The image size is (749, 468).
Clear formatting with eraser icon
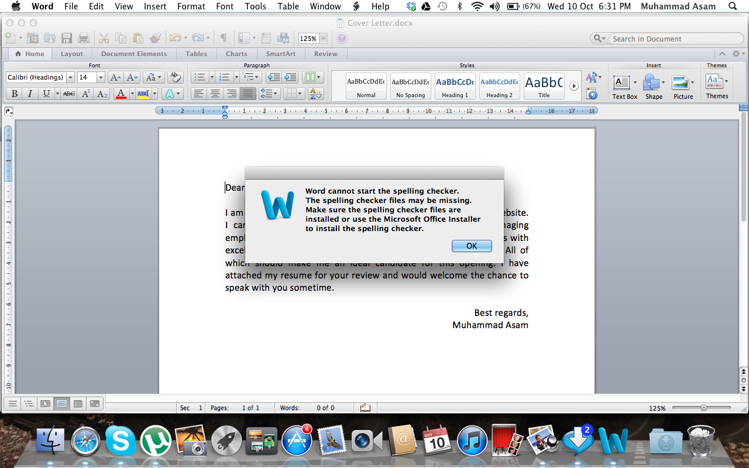tap(175, 77)
